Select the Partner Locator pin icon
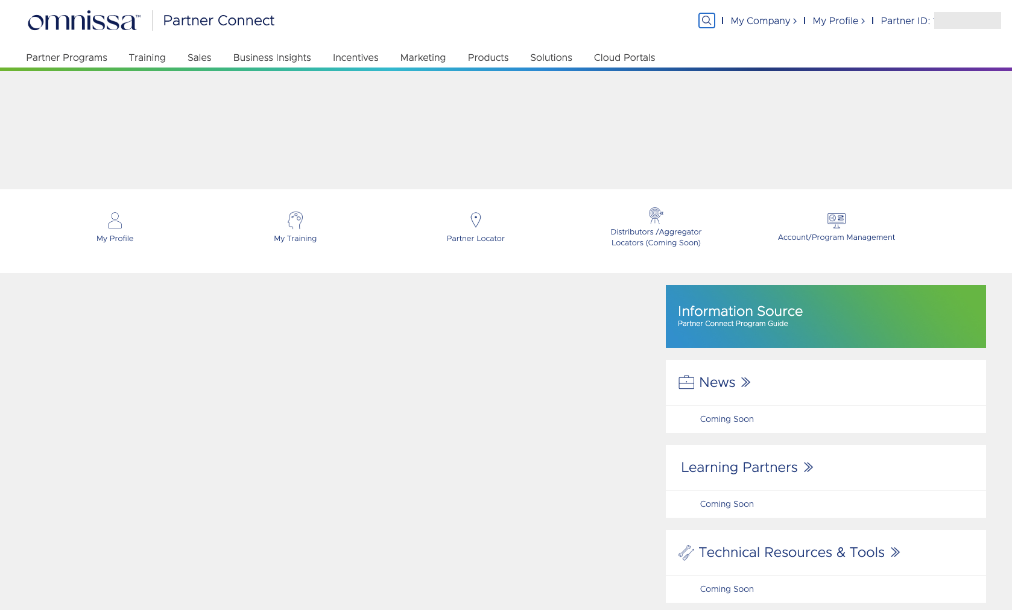The width and height of the screenshot is (1012, 610). pyautogui.click(x=475, y=220)
